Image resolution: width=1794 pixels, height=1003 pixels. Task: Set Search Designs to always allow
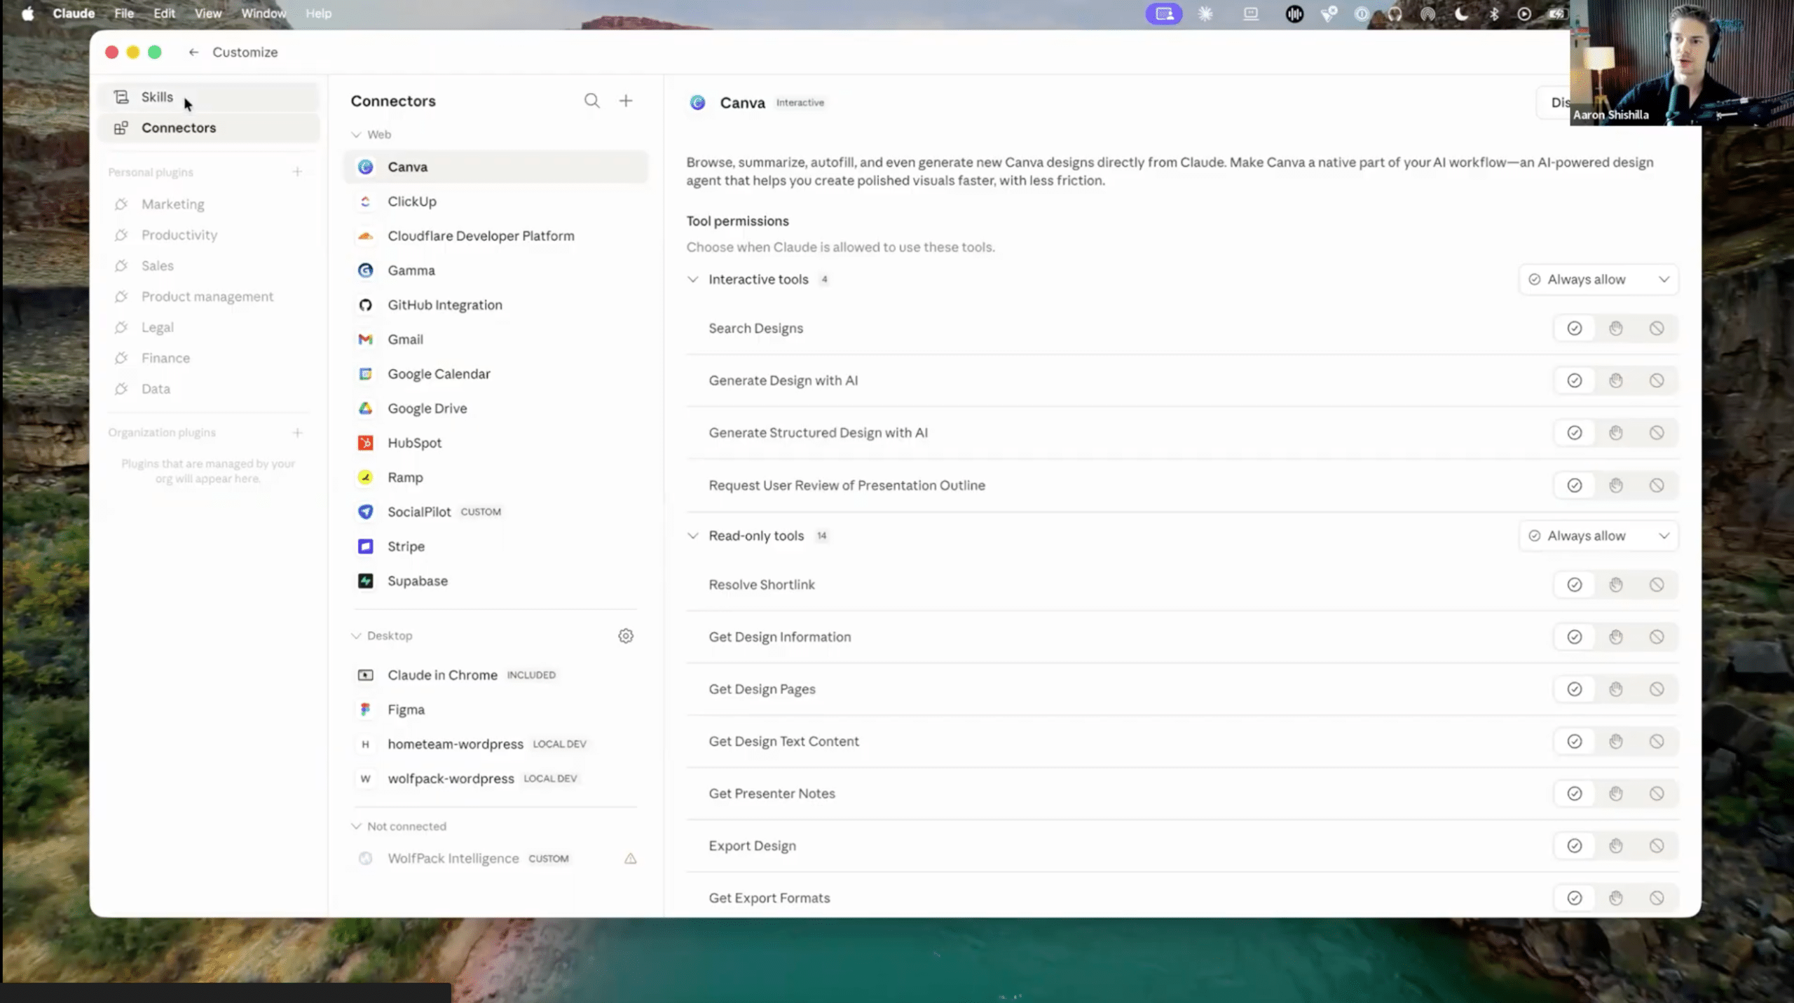(x=1575, y=328)
